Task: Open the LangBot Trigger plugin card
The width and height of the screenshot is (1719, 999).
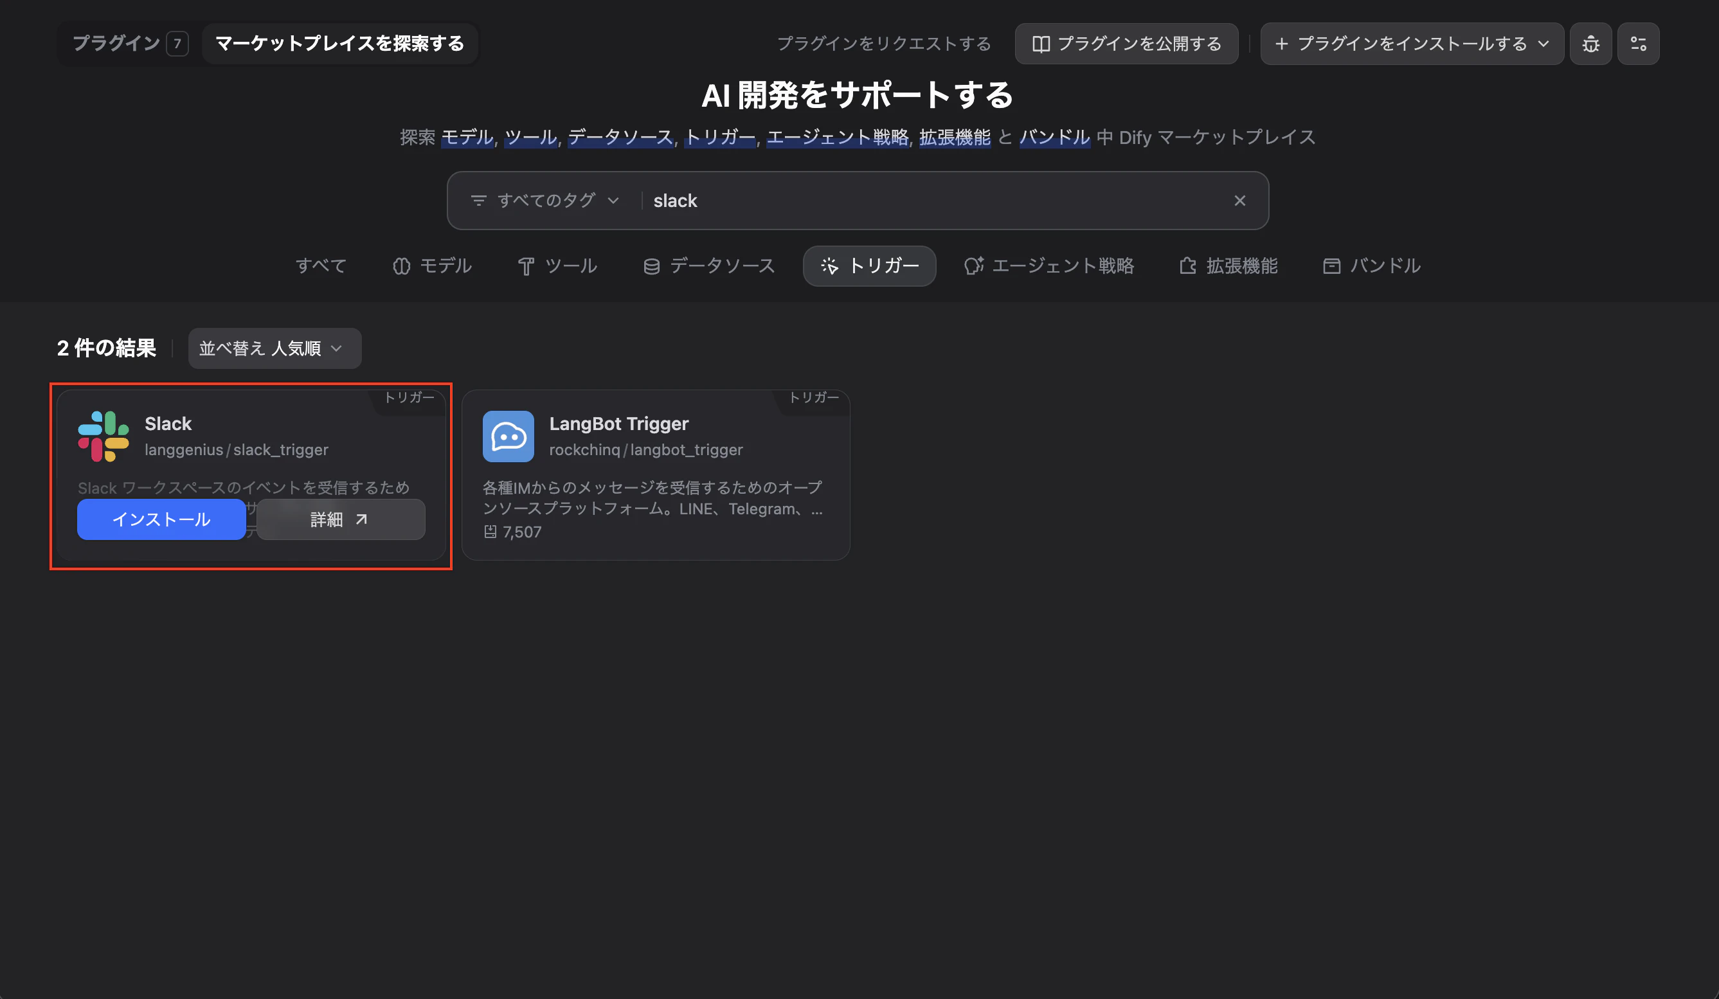Action: coord(656,475)
